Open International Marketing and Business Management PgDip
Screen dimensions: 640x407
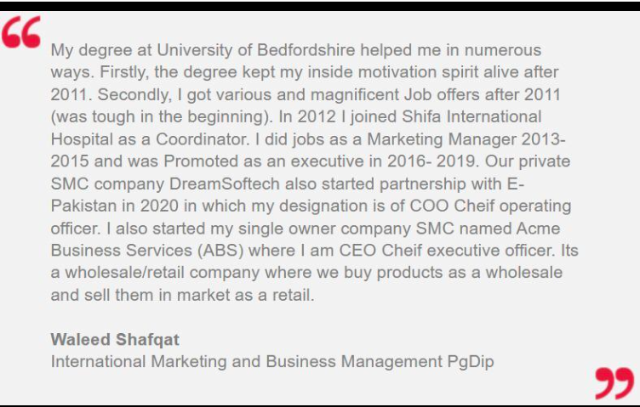pos(272,361)
